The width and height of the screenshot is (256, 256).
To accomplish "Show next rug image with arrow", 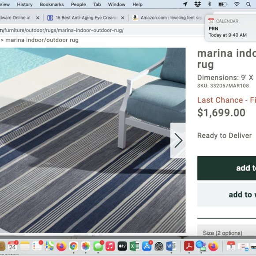I will [178, 140].
